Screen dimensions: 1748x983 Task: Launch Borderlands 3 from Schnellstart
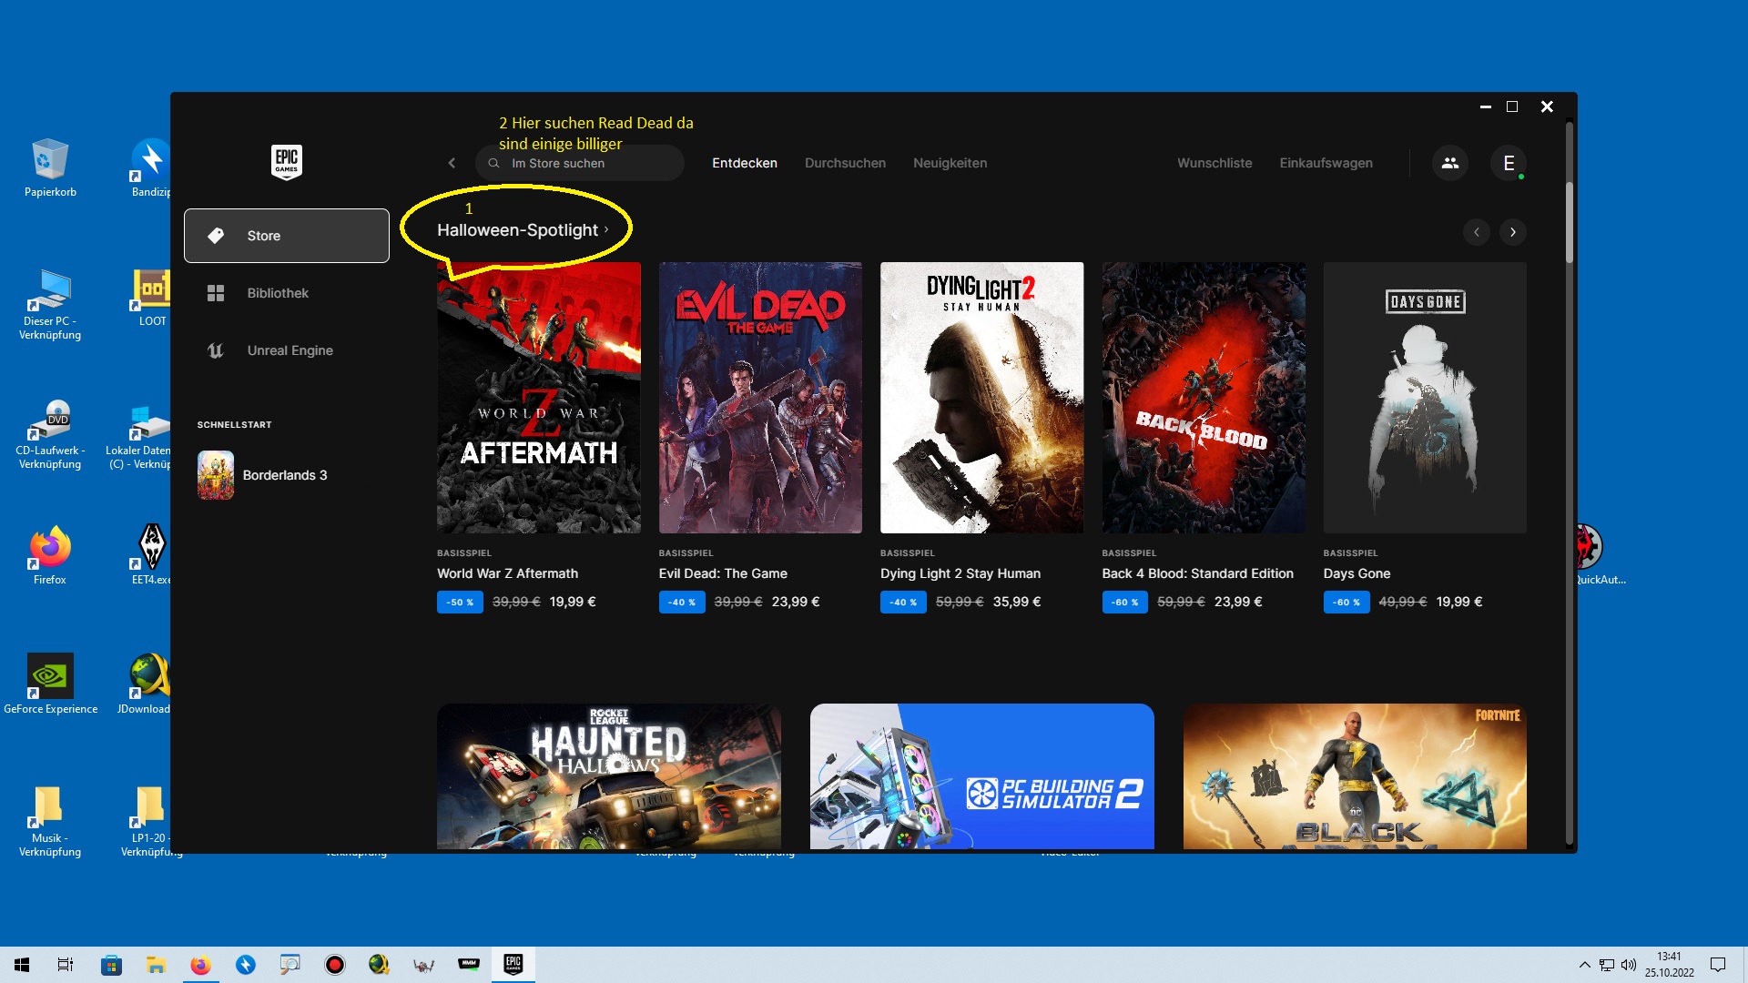point(283,475)
